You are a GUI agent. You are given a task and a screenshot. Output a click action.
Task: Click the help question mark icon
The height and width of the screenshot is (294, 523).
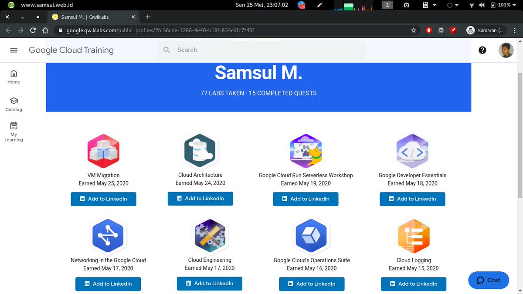tap(482, 50)
